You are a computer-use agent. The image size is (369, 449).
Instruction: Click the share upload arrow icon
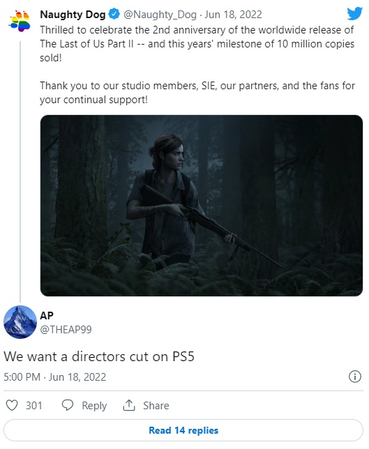[129, 405]
